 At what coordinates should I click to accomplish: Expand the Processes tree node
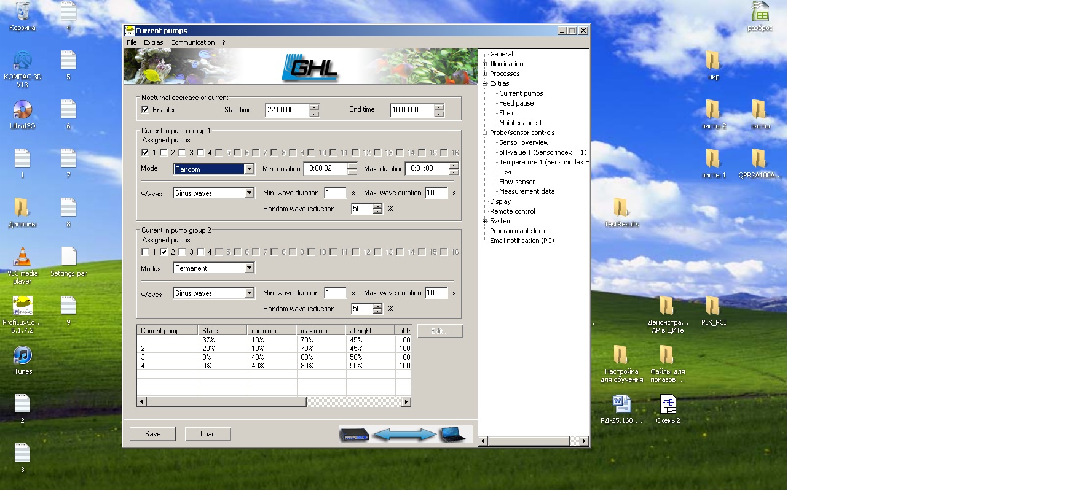point(484,74)
